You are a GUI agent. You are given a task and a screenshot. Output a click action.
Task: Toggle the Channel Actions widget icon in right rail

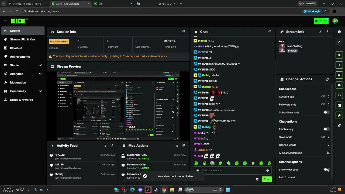(339, 105)
